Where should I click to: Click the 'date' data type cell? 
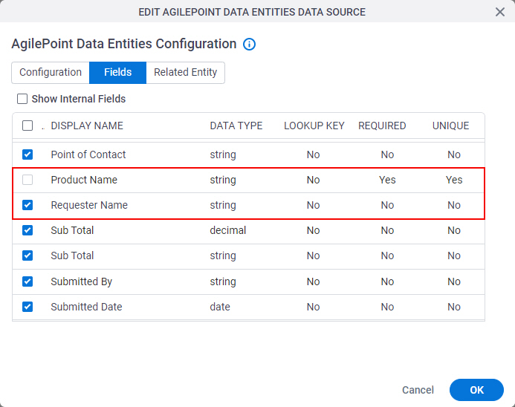(x=220, y=307)
